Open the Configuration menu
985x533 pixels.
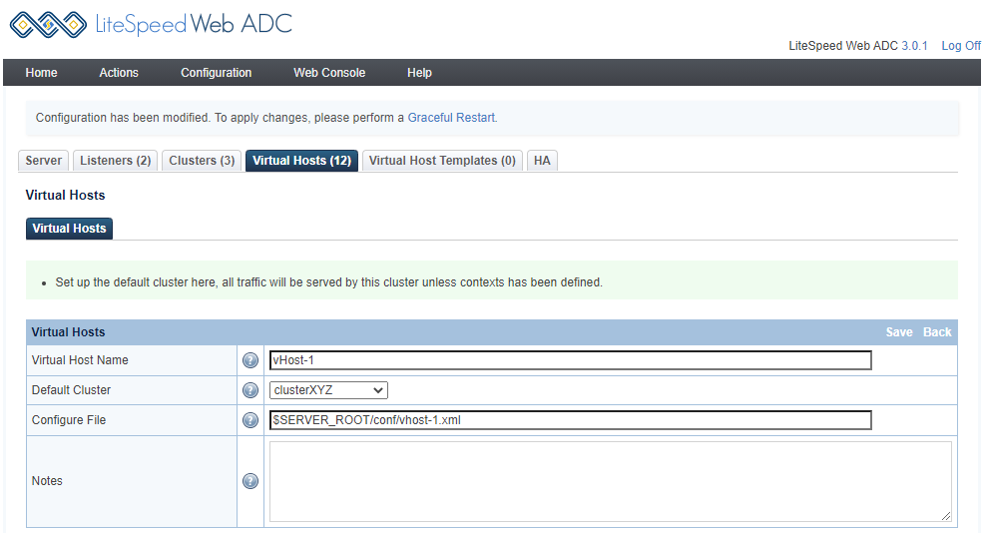pyautogui.click(x=217, y=73)
